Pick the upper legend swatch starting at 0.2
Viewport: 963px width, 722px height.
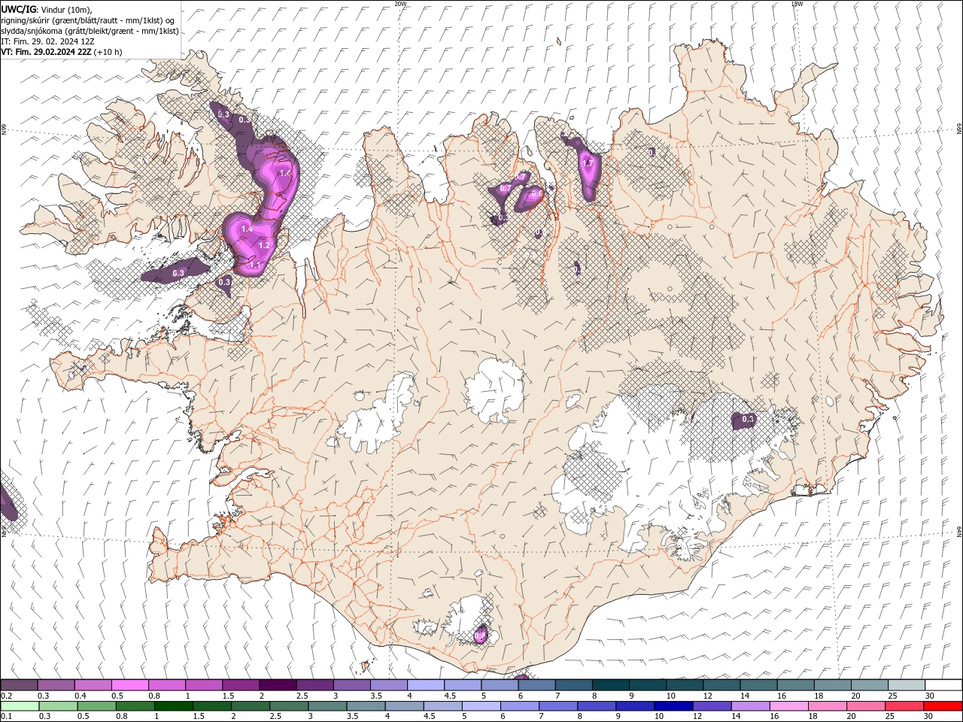[x=19, y=685]
